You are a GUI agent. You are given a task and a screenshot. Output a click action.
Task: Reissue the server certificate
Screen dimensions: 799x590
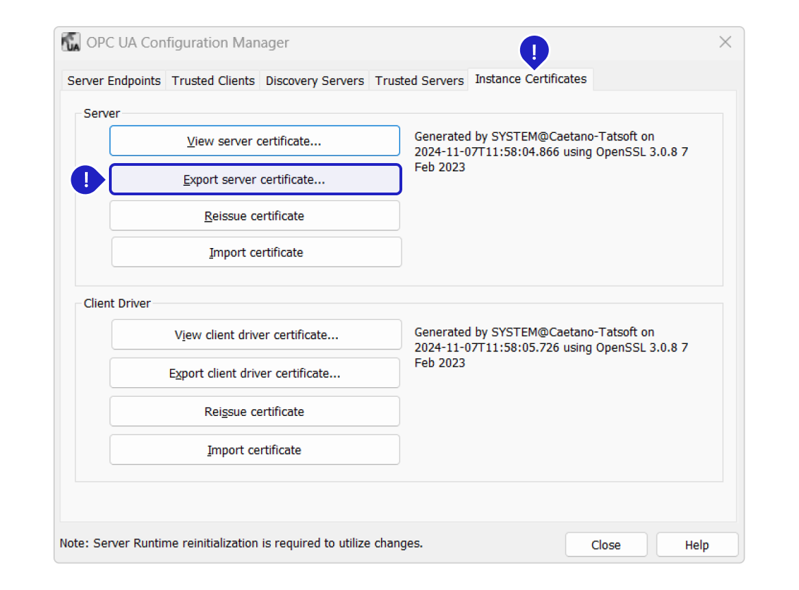point(254,216)
